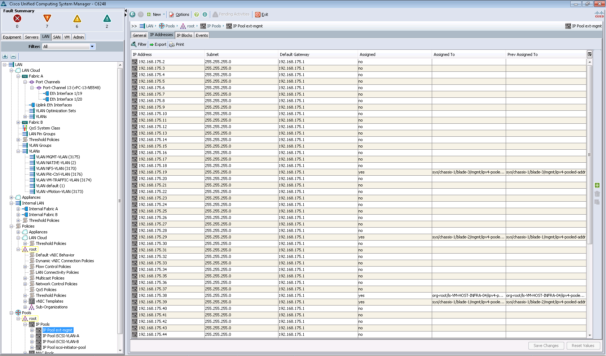Click the Filter button above table
Screen dimensions: 606x356
(x=139, y=44)
